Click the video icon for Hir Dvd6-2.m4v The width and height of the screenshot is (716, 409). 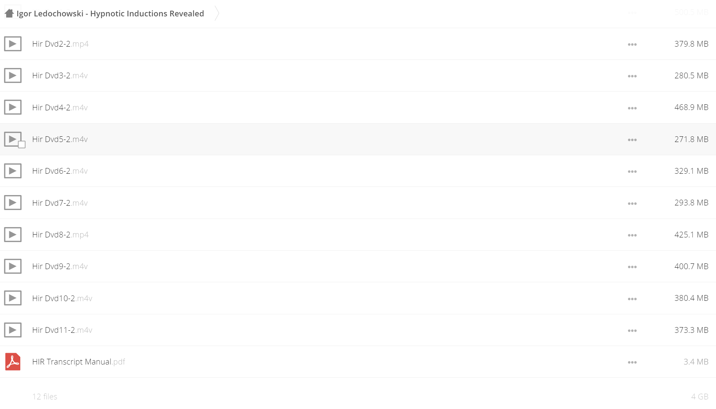(13, 171)
